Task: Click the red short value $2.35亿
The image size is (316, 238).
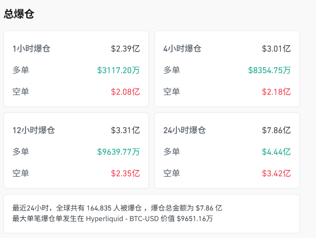Action: click(x=125, y=173)
